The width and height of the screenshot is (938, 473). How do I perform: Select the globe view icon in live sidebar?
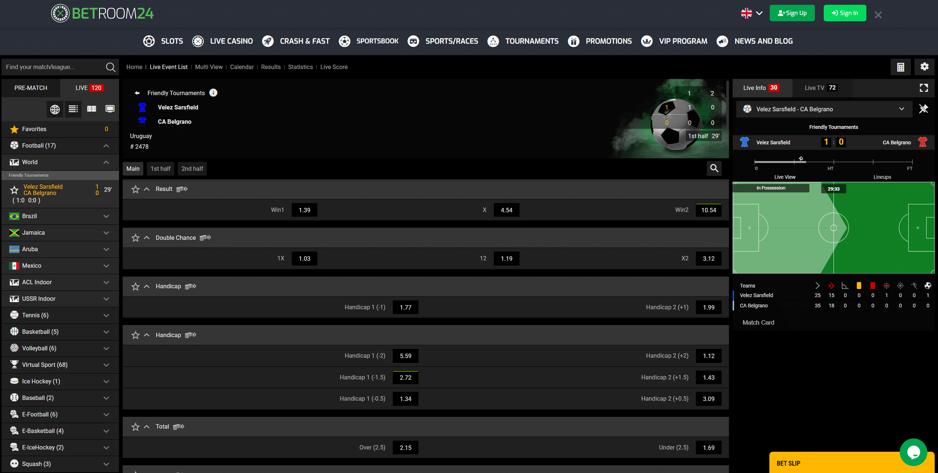(55, 109)
